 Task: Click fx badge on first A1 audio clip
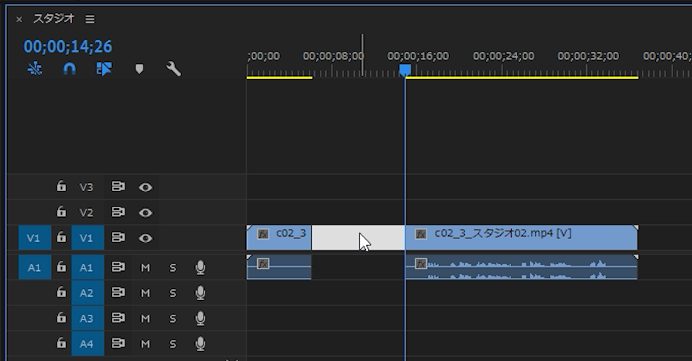263,264
